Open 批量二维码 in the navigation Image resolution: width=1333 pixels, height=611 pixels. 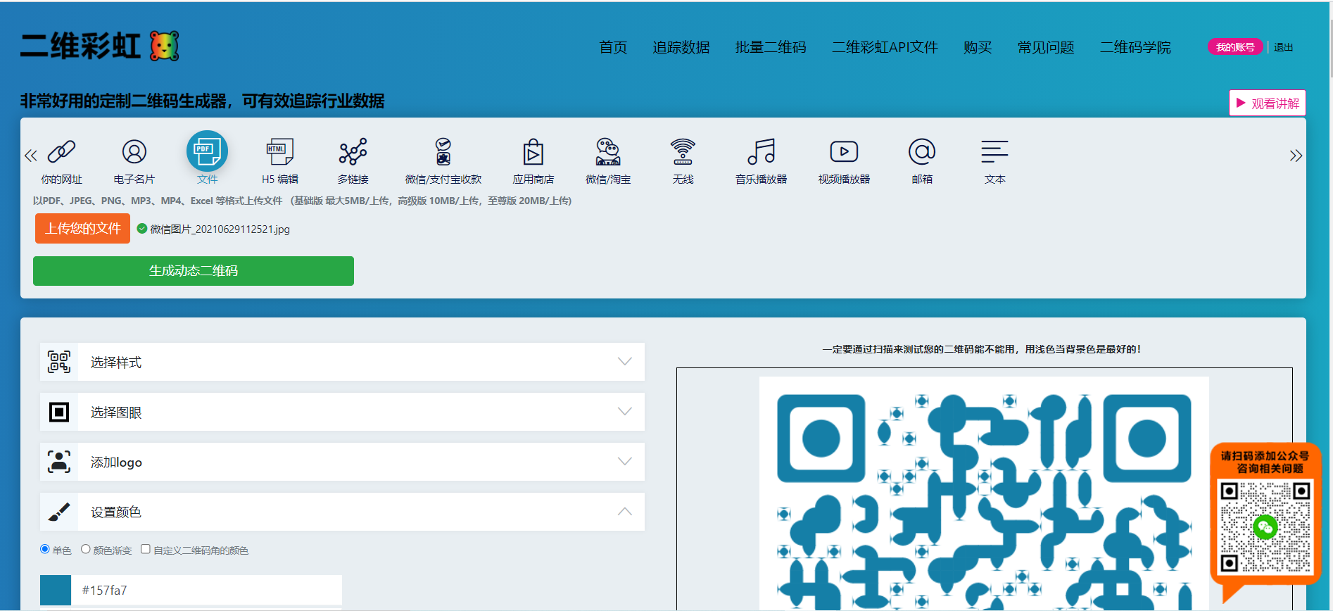click(771, 47)
